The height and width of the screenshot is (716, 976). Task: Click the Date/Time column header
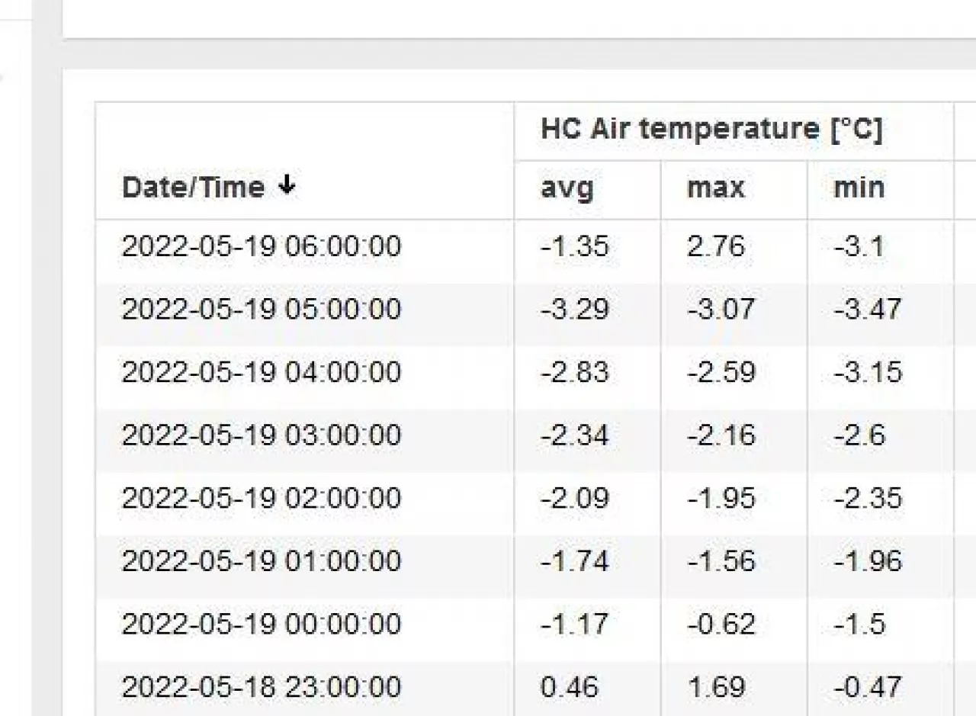(194, 188)
